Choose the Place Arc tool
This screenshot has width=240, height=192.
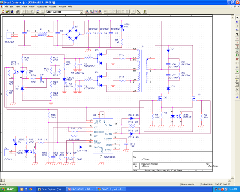[237, 93]
